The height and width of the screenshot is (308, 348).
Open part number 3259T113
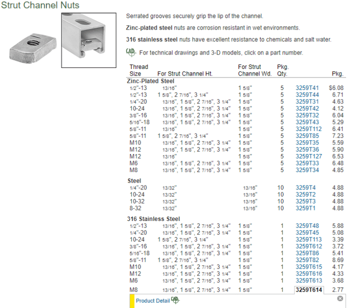[x=308, y=239]
